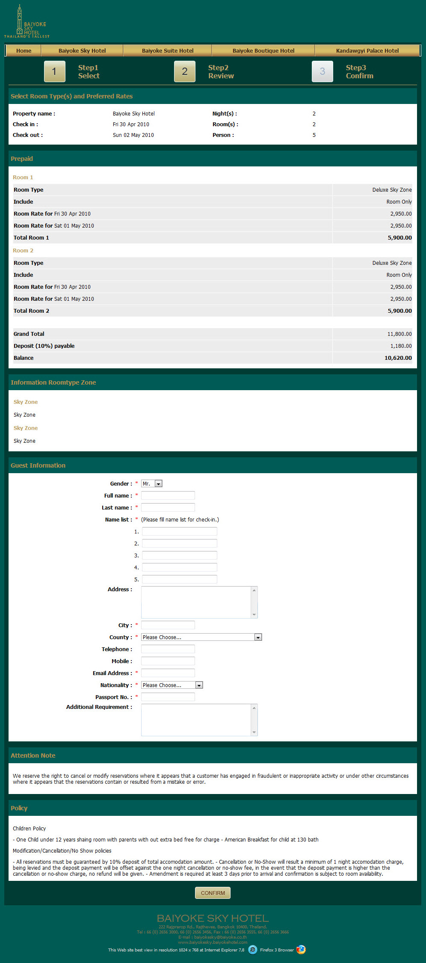Go to Step2 Review label
Screen dimensions: 426x963
(x=221, y=71)
